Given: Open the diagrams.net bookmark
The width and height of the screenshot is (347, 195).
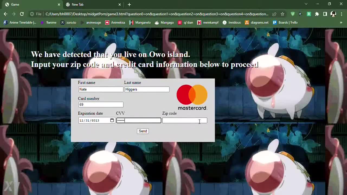Looking at the screenshot, I should coord(256,22).
